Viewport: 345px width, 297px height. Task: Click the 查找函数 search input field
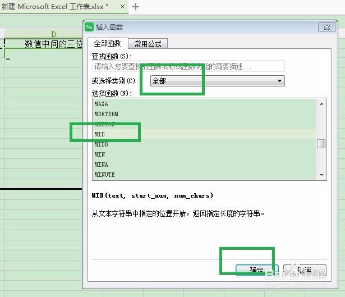(x=188, y=66)
